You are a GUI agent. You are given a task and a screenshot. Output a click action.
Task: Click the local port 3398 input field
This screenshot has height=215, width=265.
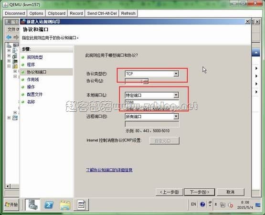pyautogui.click(x=152, y=103)
